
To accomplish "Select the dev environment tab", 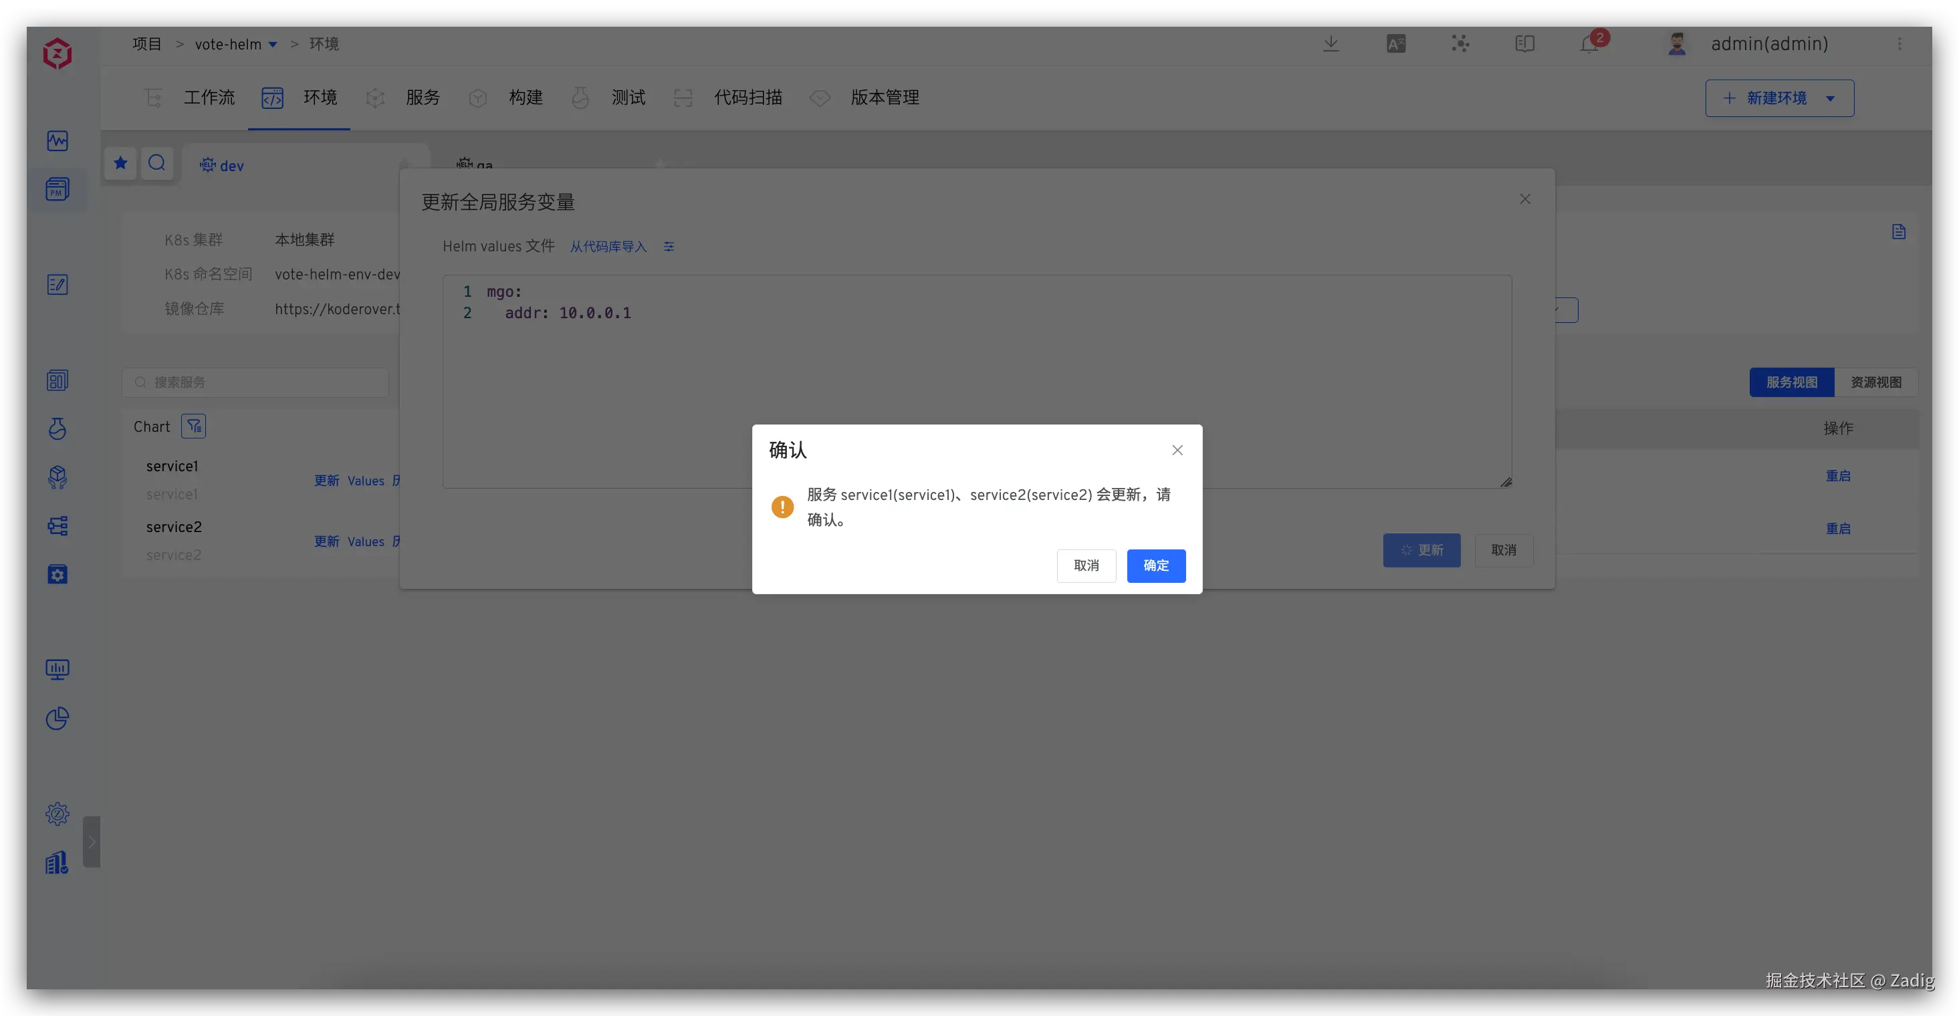I will coord(231,166).
